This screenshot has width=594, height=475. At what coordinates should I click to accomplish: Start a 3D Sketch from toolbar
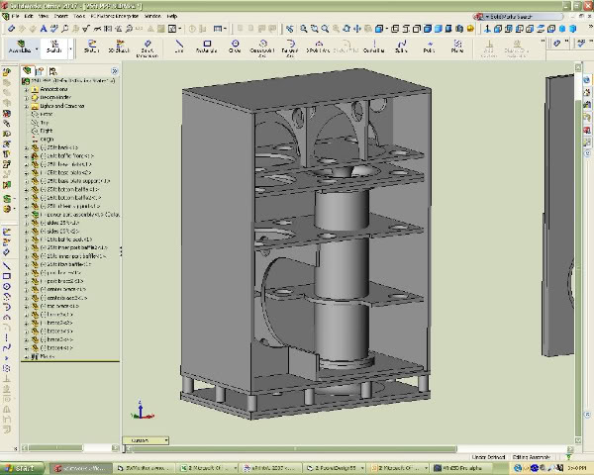[119, 47]
